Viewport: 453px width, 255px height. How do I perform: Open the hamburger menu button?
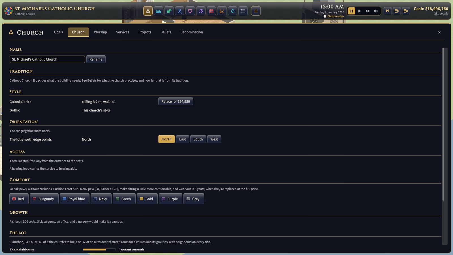[256, 11]
